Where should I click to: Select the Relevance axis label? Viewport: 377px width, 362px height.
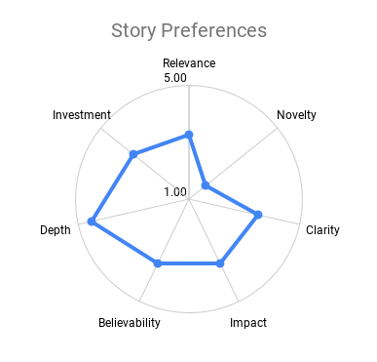[x=189, y=63]
